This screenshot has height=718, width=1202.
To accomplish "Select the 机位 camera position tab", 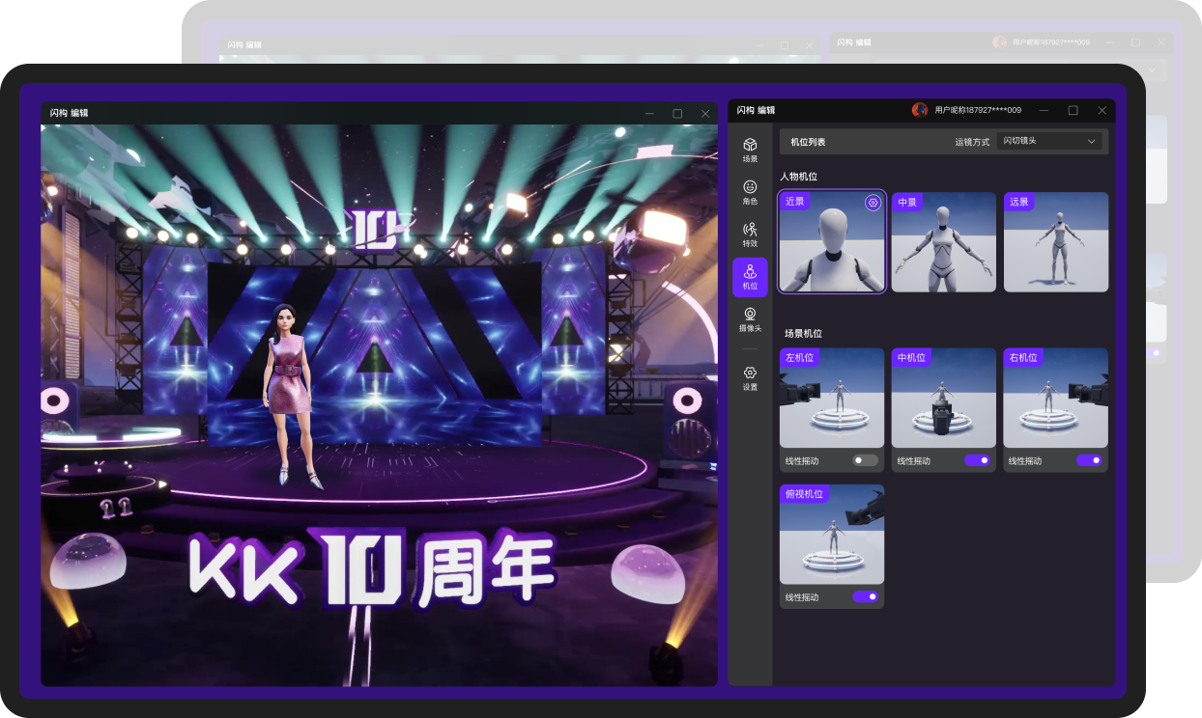I will [x=750, y=277].
